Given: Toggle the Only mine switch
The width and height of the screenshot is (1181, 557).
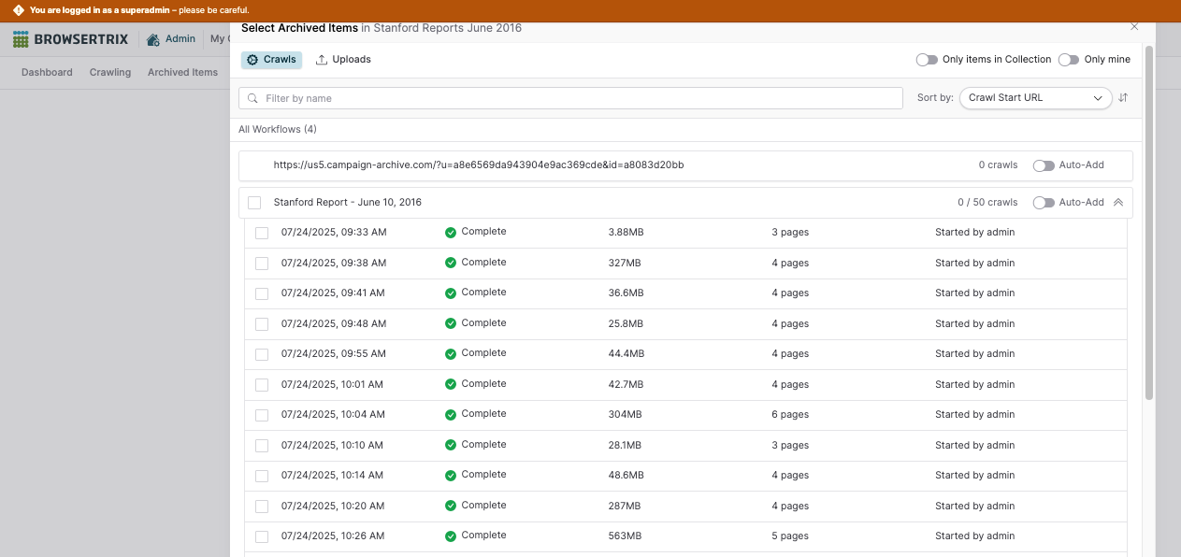Looking at the screenshot, I should tap(1069, 60).
